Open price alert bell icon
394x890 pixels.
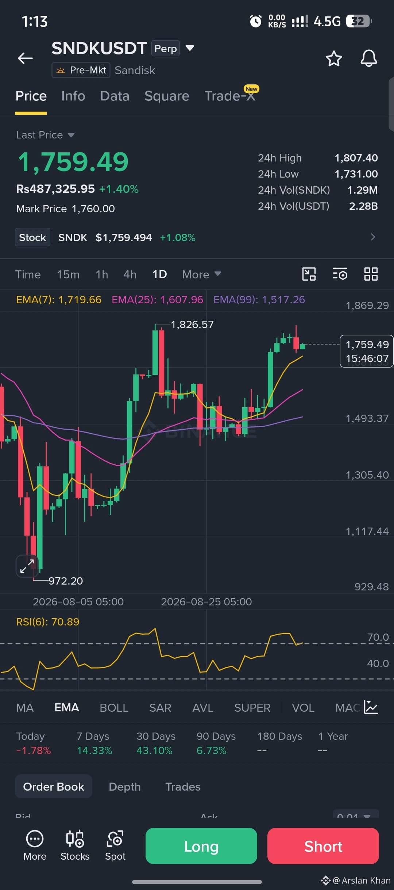click(369, 58)
